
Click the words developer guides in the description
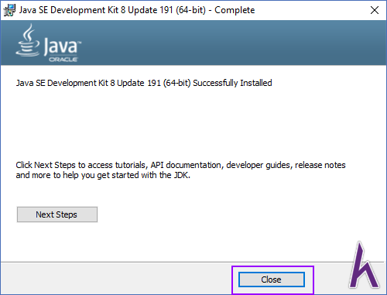point(259,165)
